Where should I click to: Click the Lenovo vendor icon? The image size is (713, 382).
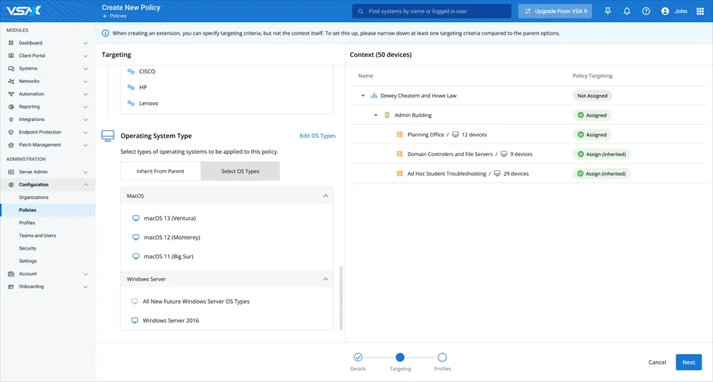tap(130, 103)
